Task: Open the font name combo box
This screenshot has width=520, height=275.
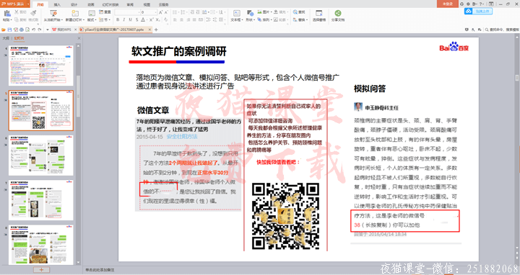Action: tap(126, 12)
